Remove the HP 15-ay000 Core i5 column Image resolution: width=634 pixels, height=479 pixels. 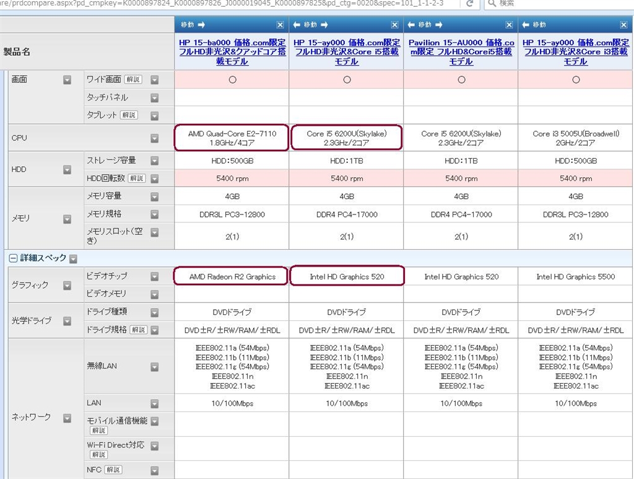(x=394, y=25)
